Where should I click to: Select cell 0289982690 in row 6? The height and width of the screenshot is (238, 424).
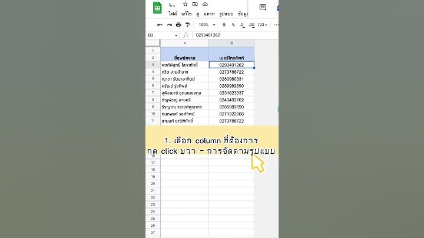pyautogui.click(x=231, y=86)
